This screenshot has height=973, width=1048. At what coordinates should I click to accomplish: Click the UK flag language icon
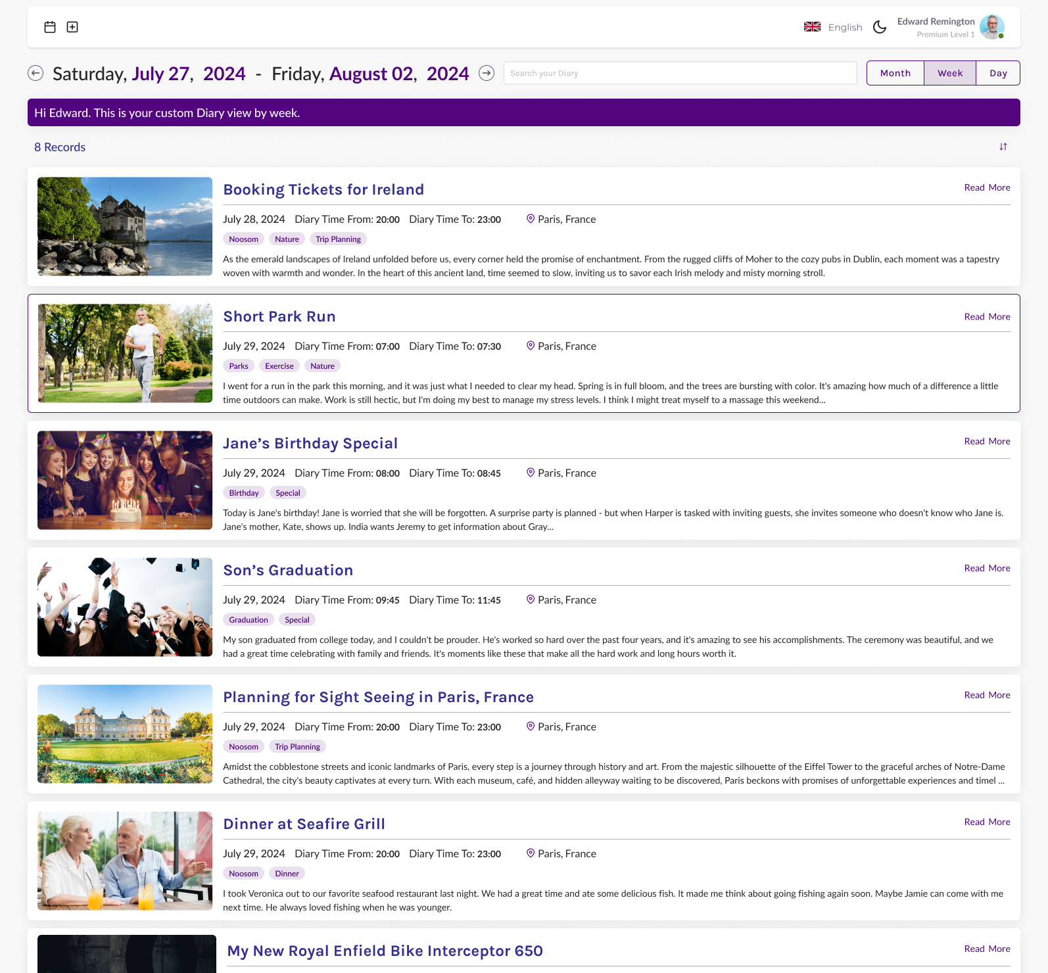[812, 27]
